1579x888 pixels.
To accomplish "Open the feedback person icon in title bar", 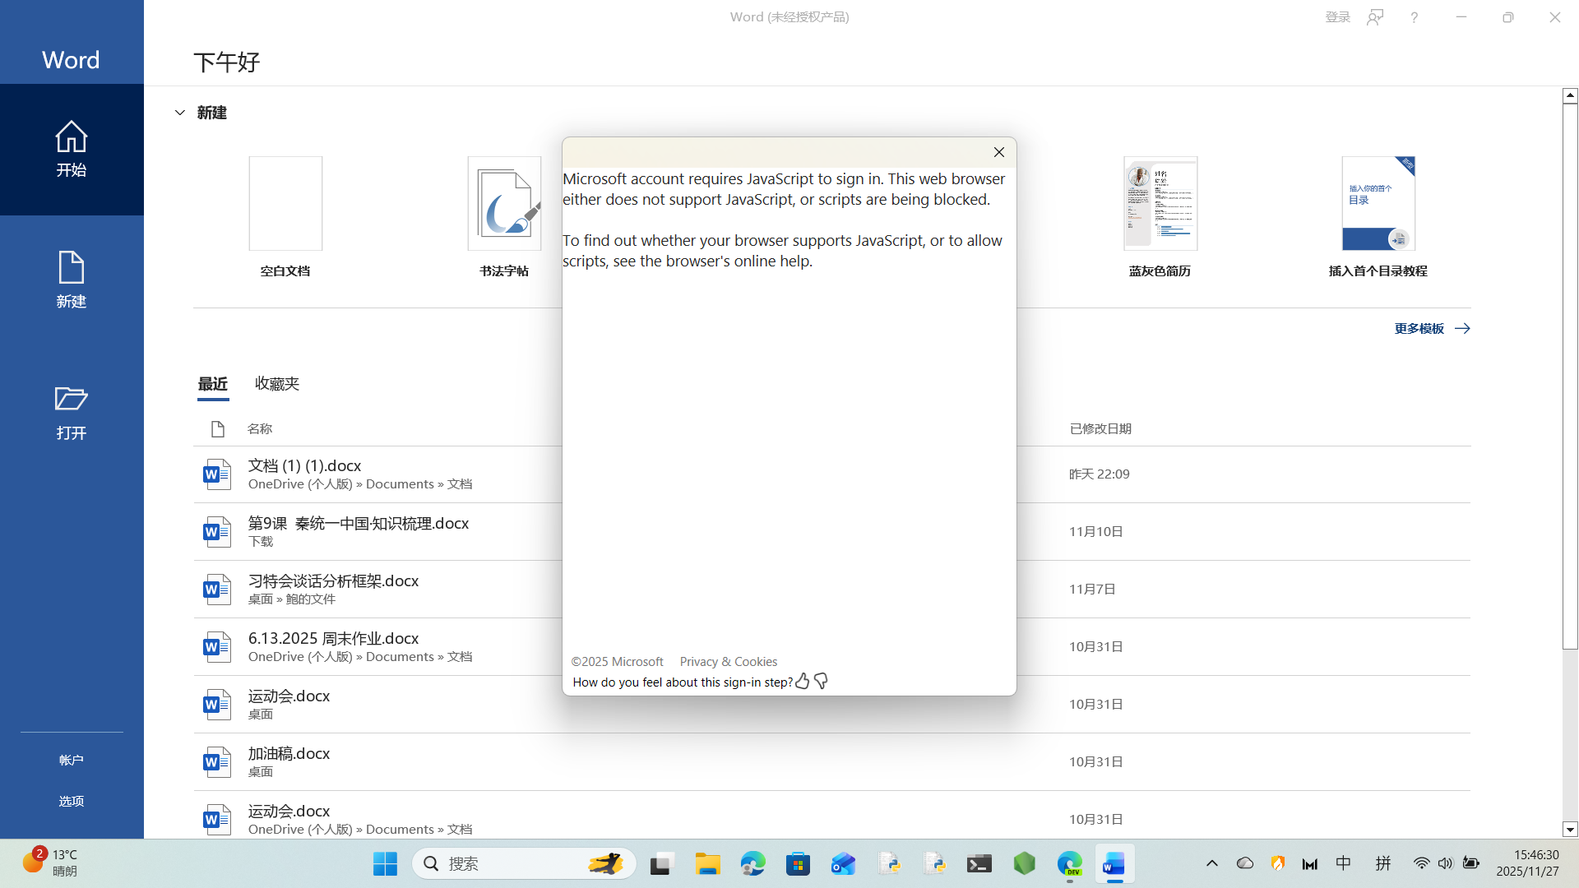I will (1375, 17).
